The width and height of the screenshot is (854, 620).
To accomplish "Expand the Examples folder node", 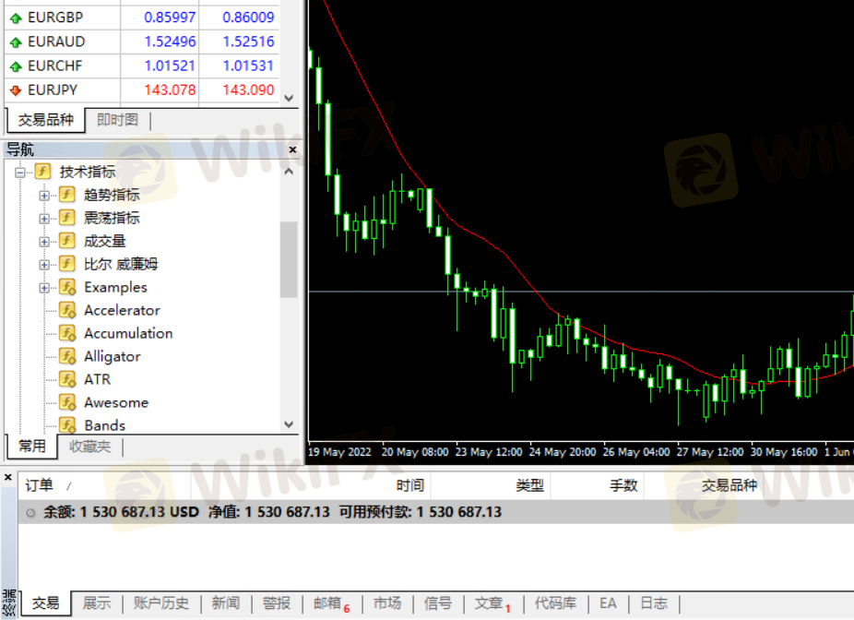I will 43,288.
